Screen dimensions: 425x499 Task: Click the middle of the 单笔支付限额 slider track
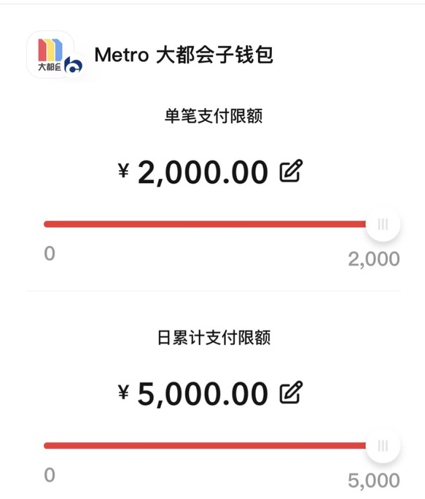205,224
